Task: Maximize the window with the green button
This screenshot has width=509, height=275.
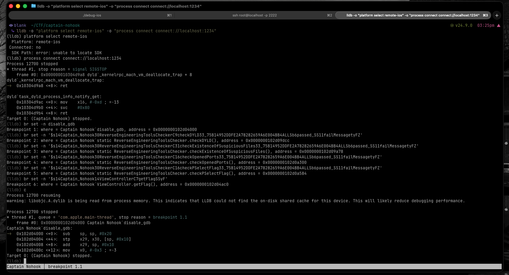Action: pos(25,6)
